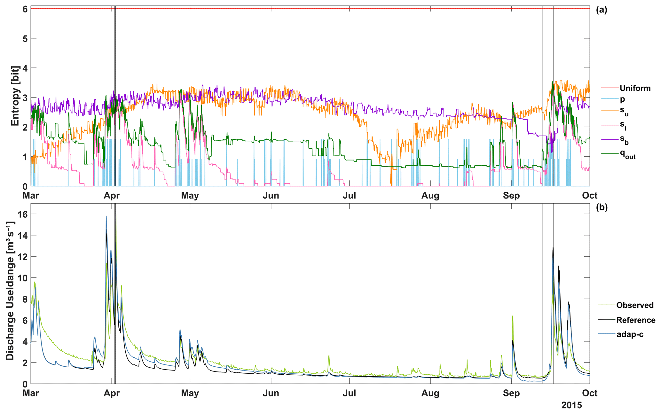Screen dimensions: 661x414
Task: Click the May tick label on bottom chart
Action: click(190, 393)
